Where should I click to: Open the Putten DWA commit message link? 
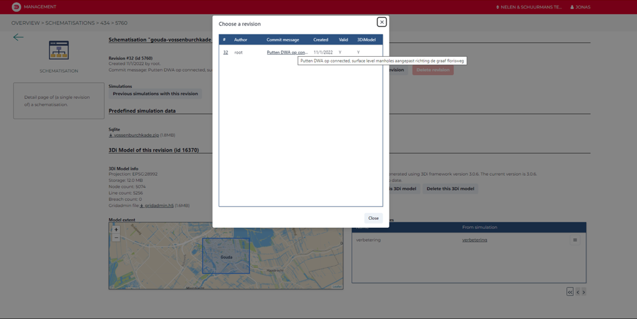point(287,53)
